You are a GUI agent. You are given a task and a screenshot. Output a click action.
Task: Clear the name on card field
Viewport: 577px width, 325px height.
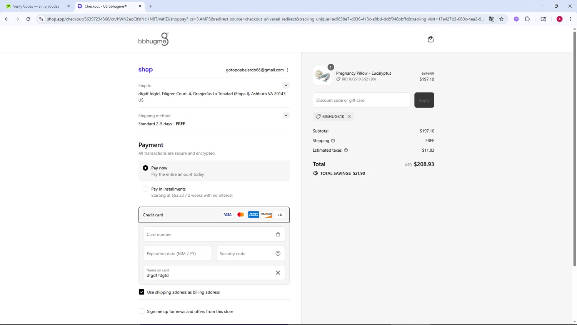tap(278, 273)
